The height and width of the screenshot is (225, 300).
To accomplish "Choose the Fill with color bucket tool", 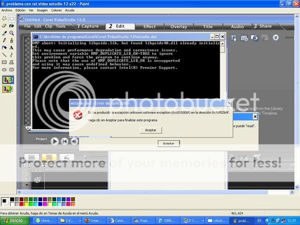I will (12, 26).
